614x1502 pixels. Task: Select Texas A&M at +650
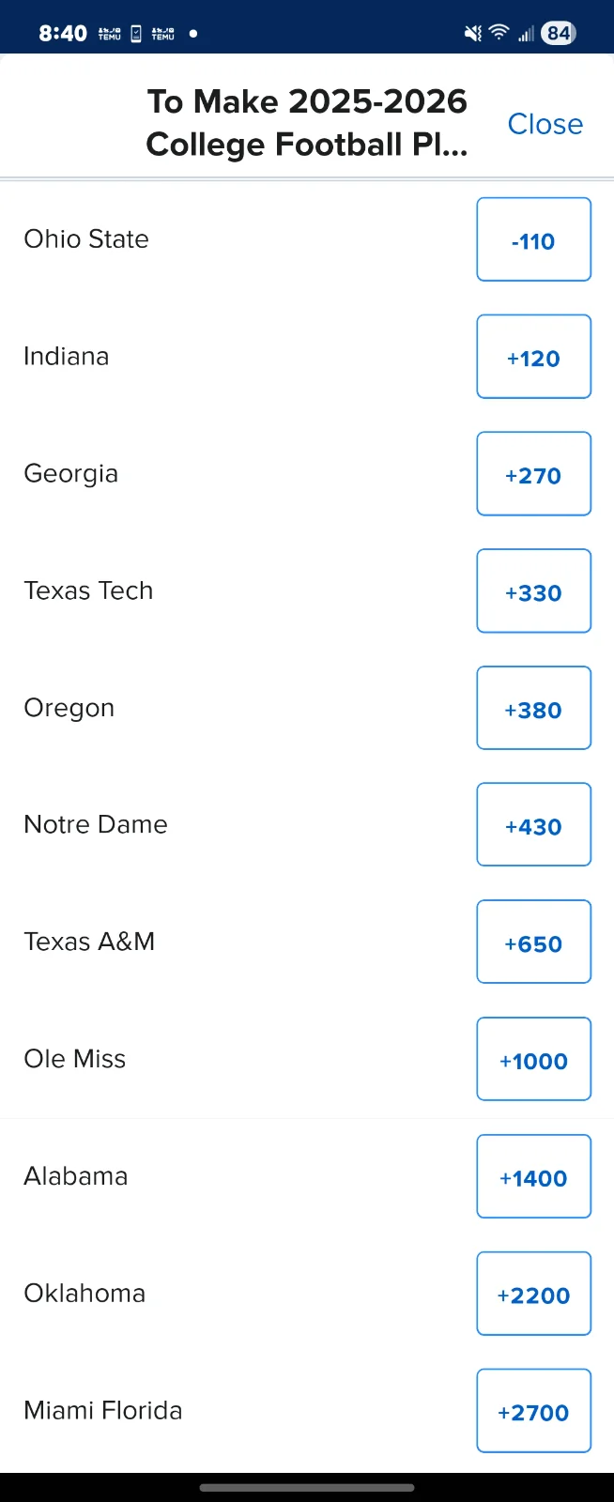533,942
